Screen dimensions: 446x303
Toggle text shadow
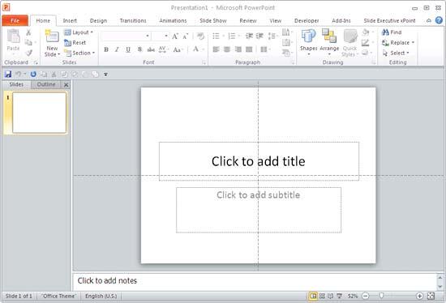139,49
